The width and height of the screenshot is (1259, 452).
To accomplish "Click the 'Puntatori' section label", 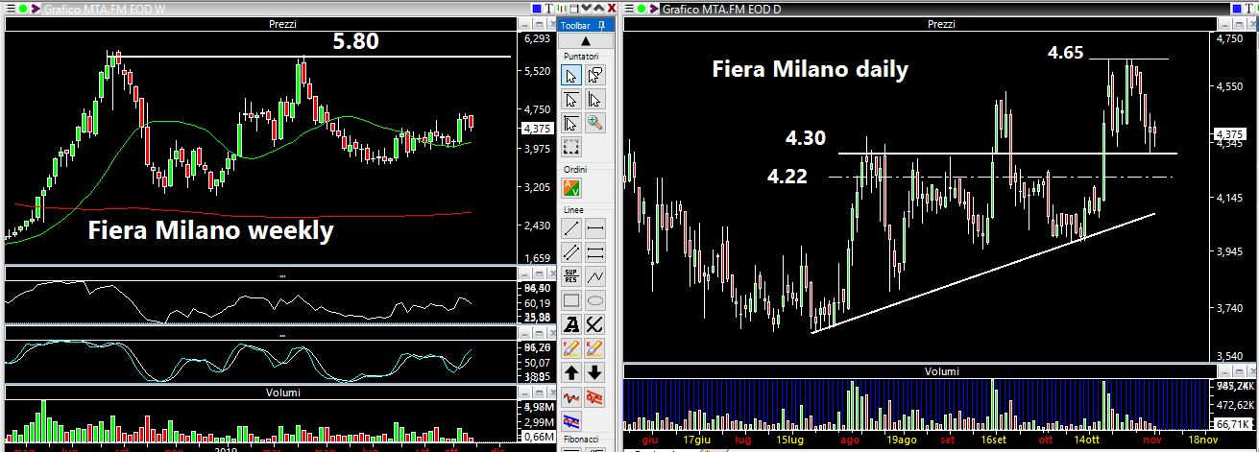I will pos(582,57).
